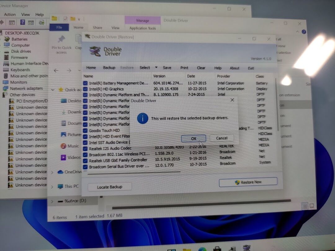This screenshot has height=251, width=335.
Task: Expand the D: drive in File Explorer
Action: [52, 201]
